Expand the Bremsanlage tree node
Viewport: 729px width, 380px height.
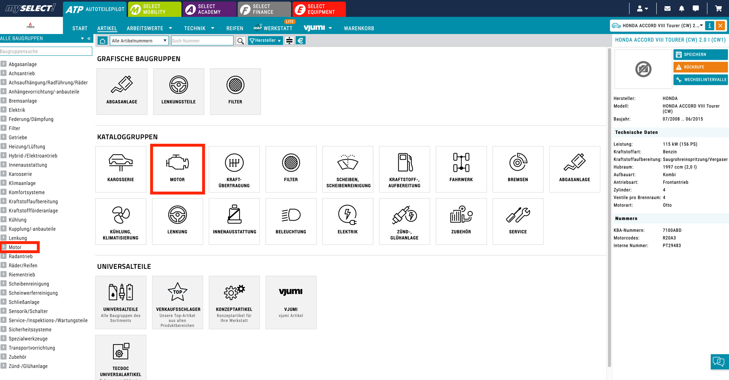coord(4,100)
